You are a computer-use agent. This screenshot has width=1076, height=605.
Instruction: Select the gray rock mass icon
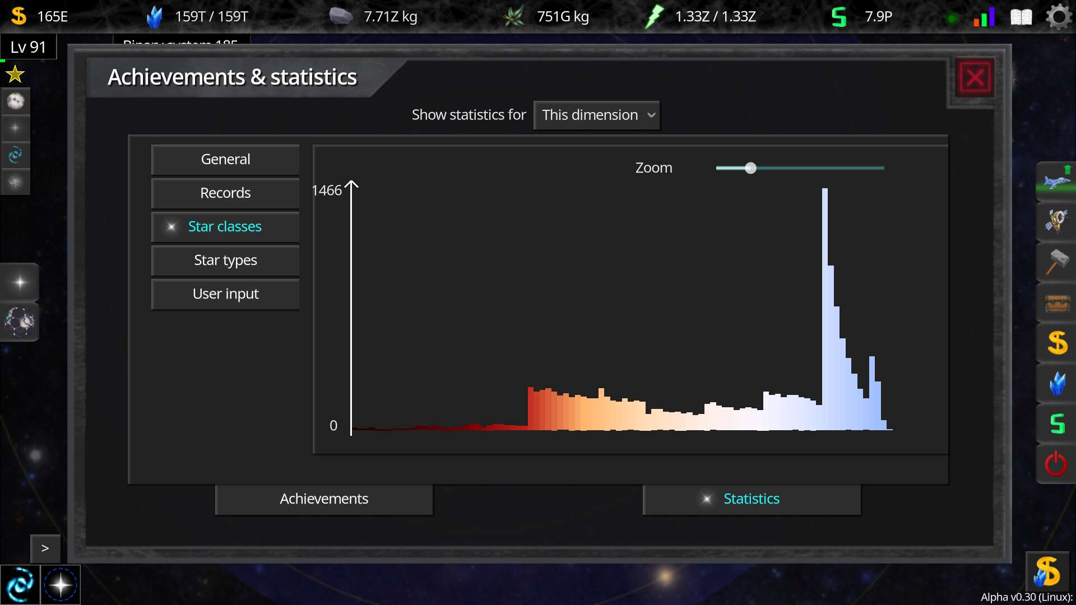pyautogui.click(x=340, y=16)
